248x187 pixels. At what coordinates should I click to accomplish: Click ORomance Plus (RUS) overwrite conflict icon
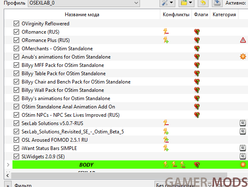click(x=166, y=40)
